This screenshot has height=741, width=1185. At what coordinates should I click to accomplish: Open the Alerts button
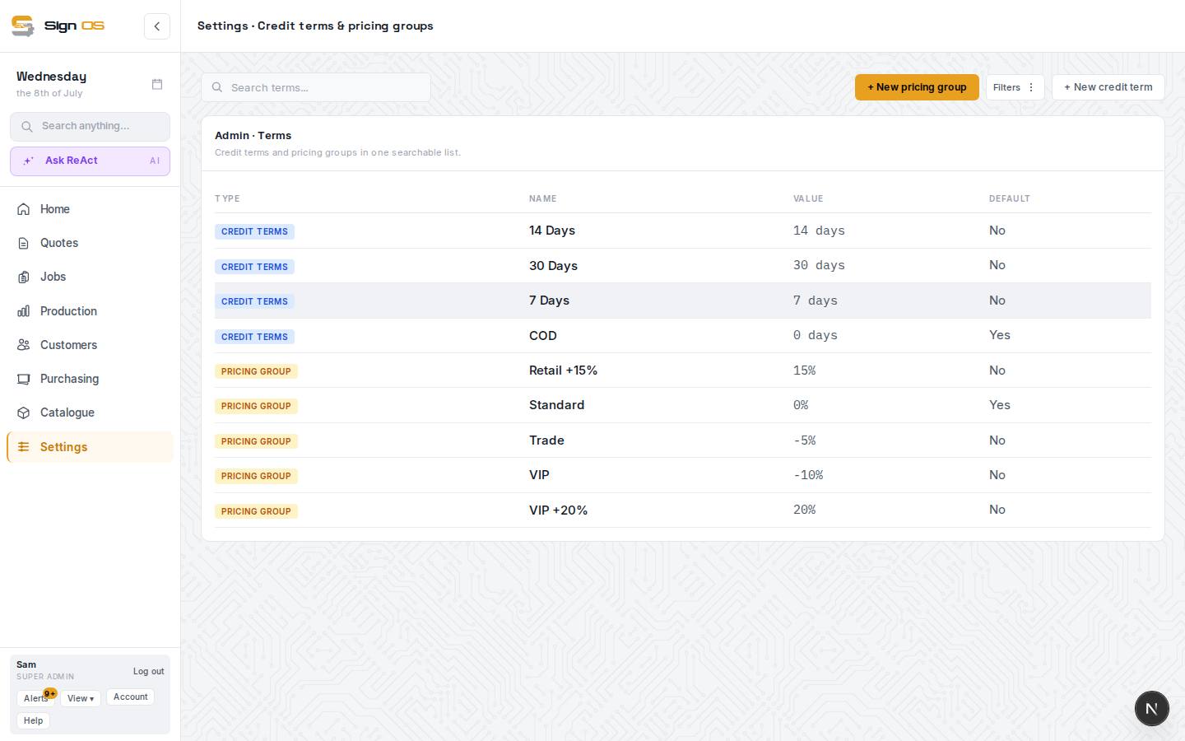click(35, 698)
